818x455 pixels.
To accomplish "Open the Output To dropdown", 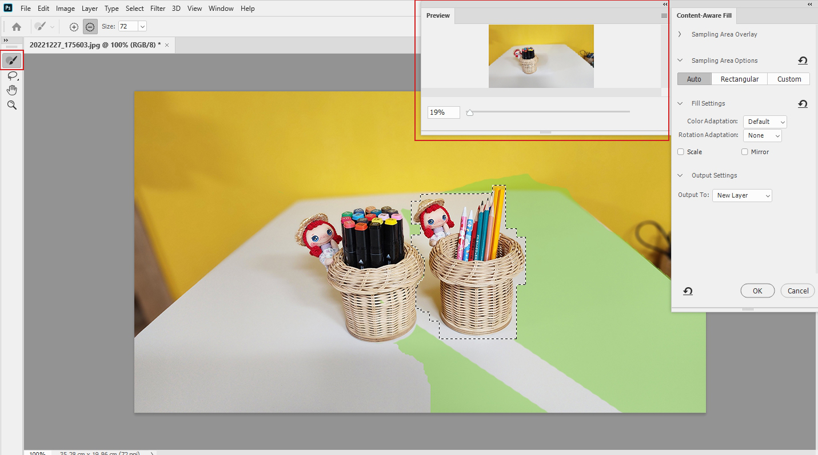I will [x=742, y=195].
